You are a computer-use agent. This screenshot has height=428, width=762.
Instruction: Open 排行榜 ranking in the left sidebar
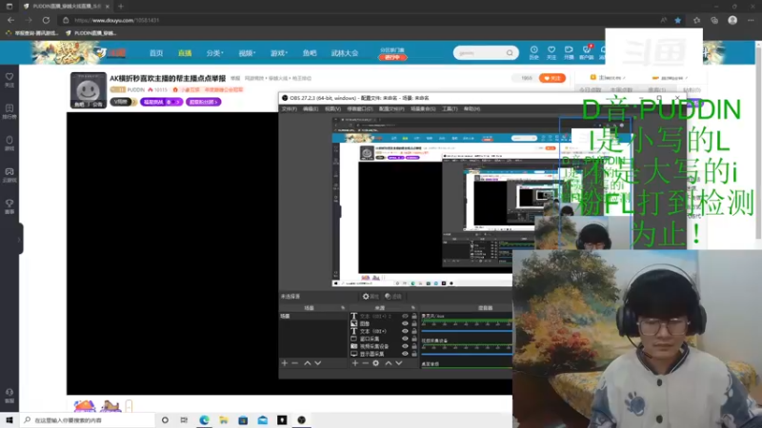pos(10,111)
